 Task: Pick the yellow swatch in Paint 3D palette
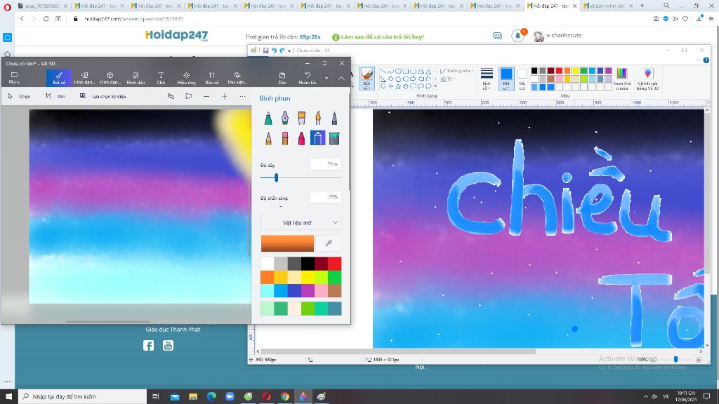[308, 277]
